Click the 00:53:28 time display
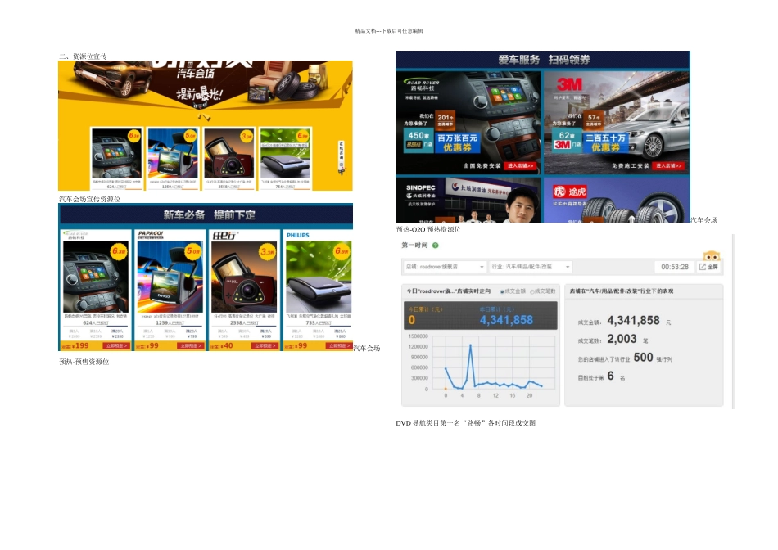 point(674,267)
